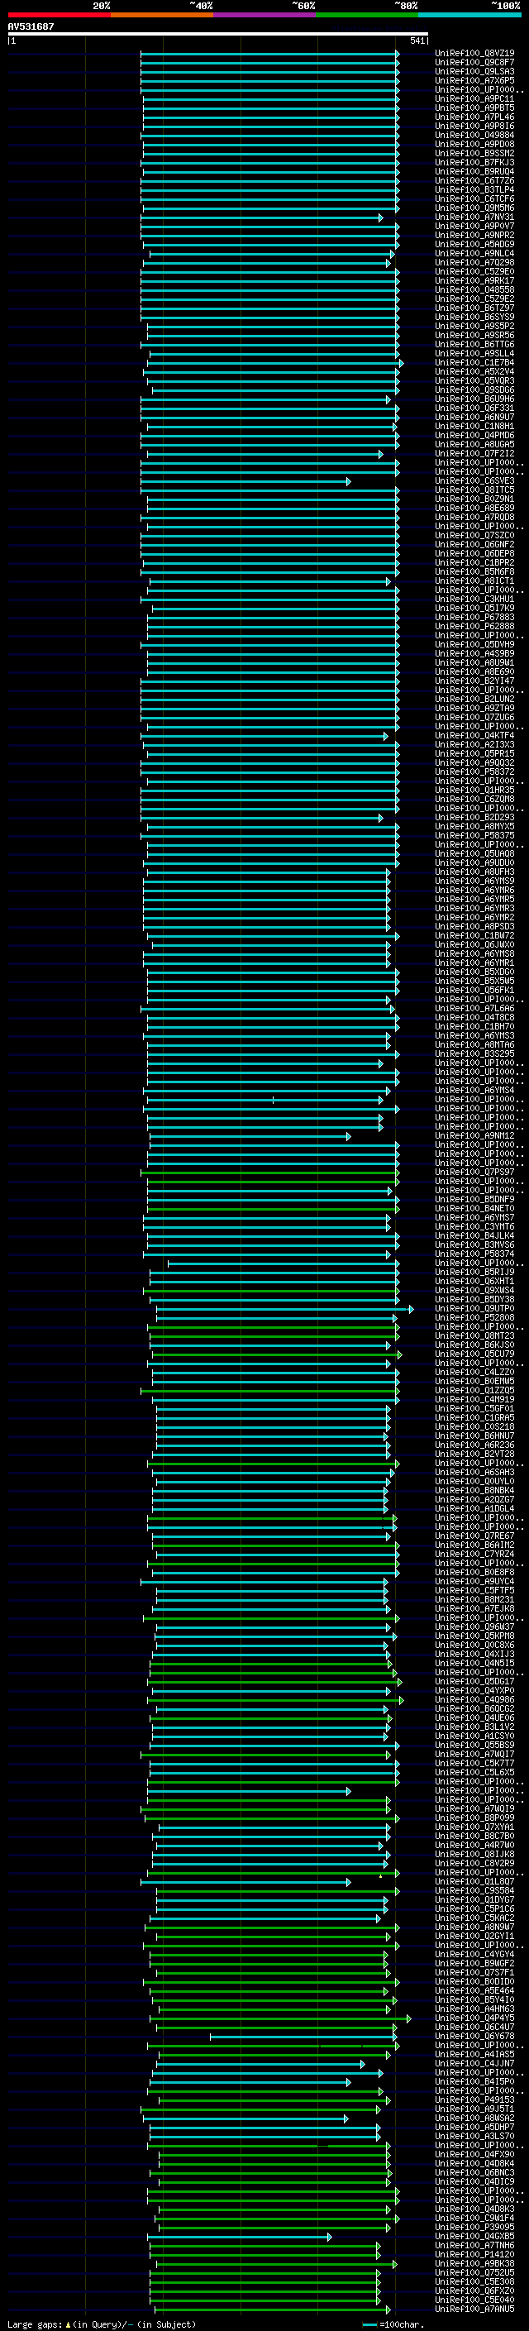Click the red ~20% identity legend segment
The height and width of the screenshot is (2331, 529).
coord(60,15)
